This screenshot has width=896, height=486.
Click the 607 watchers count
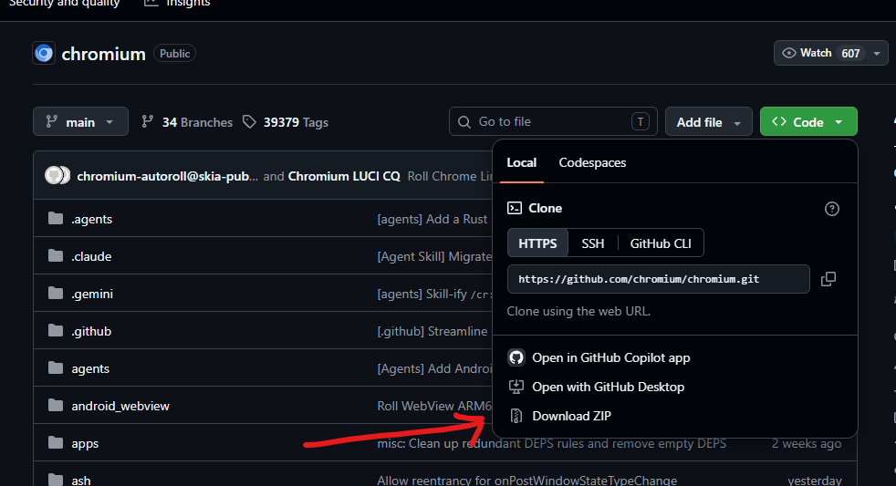pos(850,53)
